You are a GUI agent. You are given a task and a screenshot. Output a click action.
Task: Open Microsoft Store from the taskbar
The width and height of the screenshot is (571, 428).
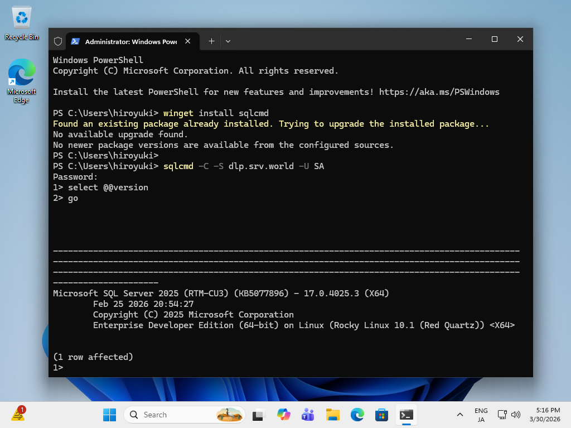click(x=381, y=415)
